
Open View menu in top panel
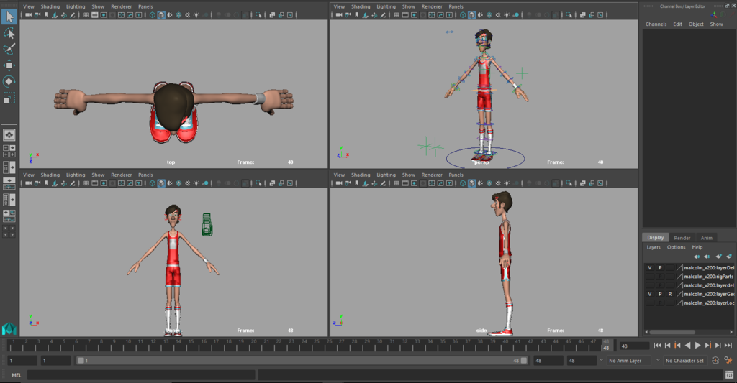[29, 6]
